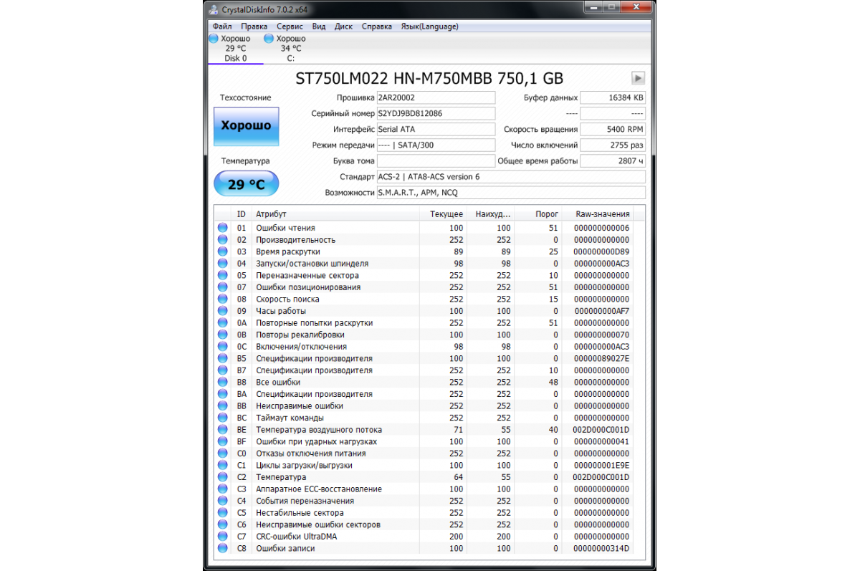Click status icon for Температура воздушного потока row
860x571 pixels.
(x=223, y=430)
